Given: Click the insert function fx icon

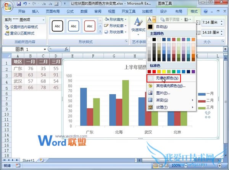Looking at the screenshot, I should 66,49.
